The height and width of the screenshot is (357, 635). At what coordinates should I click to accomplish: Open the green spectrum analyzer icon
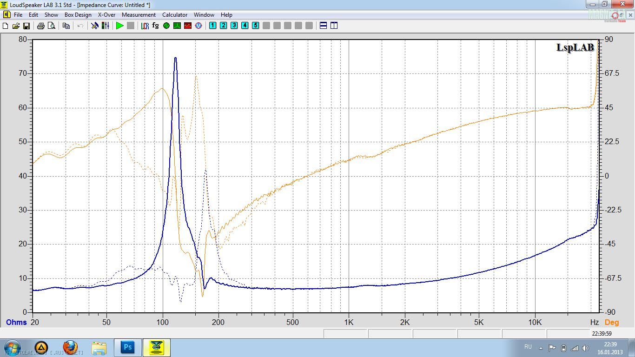177,26
